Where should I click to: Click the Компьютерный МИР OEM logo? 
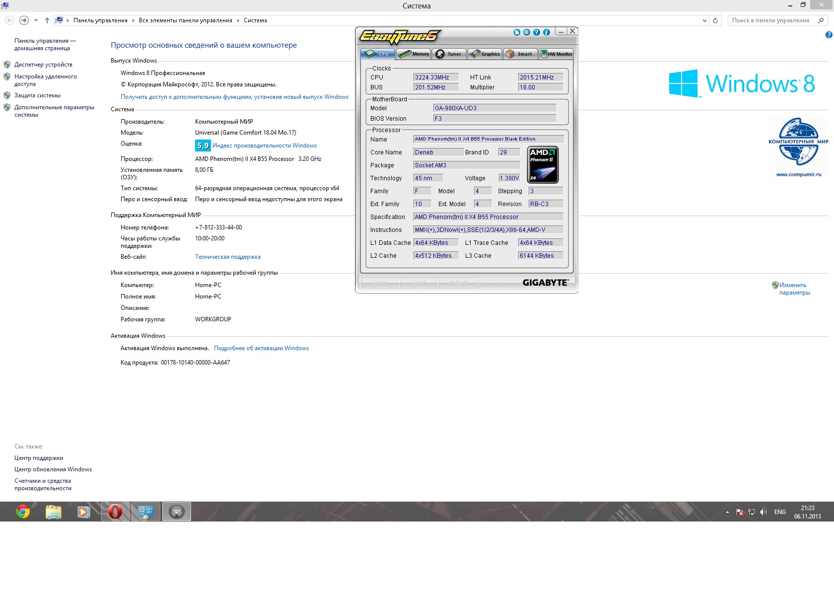point(798,148)
